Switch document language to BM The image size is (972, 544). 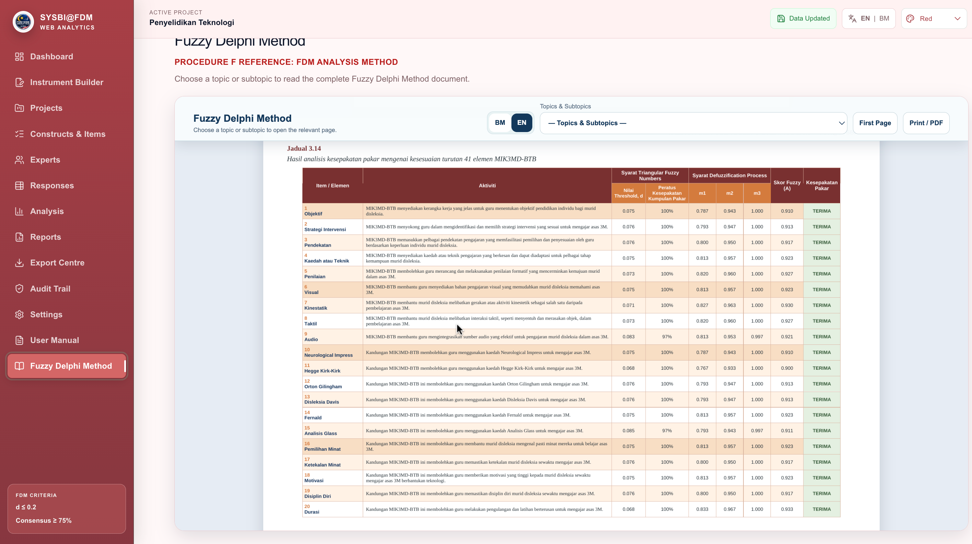tap(500, 123)
